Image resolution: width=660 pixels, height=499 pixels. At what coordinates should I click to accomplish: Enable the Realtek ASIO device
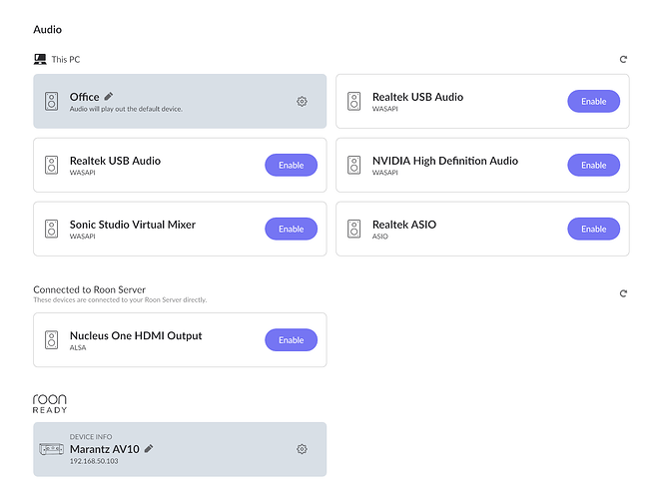[593, 230]
